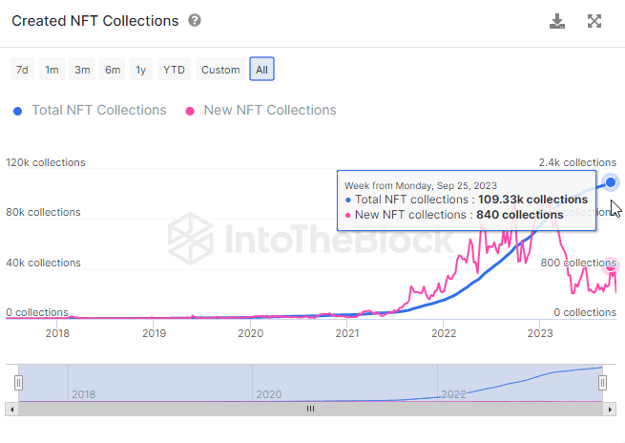Screen dimensions: 625x443
Task: Select the 1m time range
Action: (x=52, y=70)
